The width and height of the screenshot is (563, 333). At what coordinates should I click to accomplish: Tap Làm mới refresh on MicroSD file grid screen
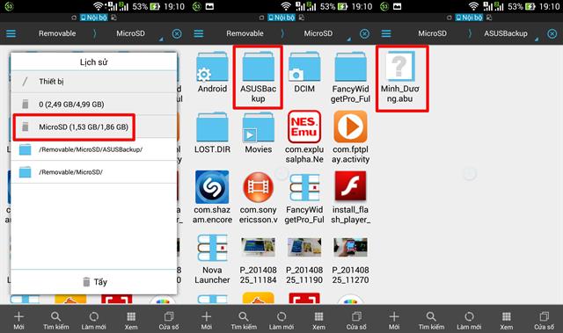[x=281, y=320]
